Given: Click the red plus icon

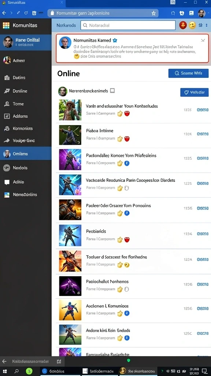Looking at the screenshot, I should coord(183,25).
